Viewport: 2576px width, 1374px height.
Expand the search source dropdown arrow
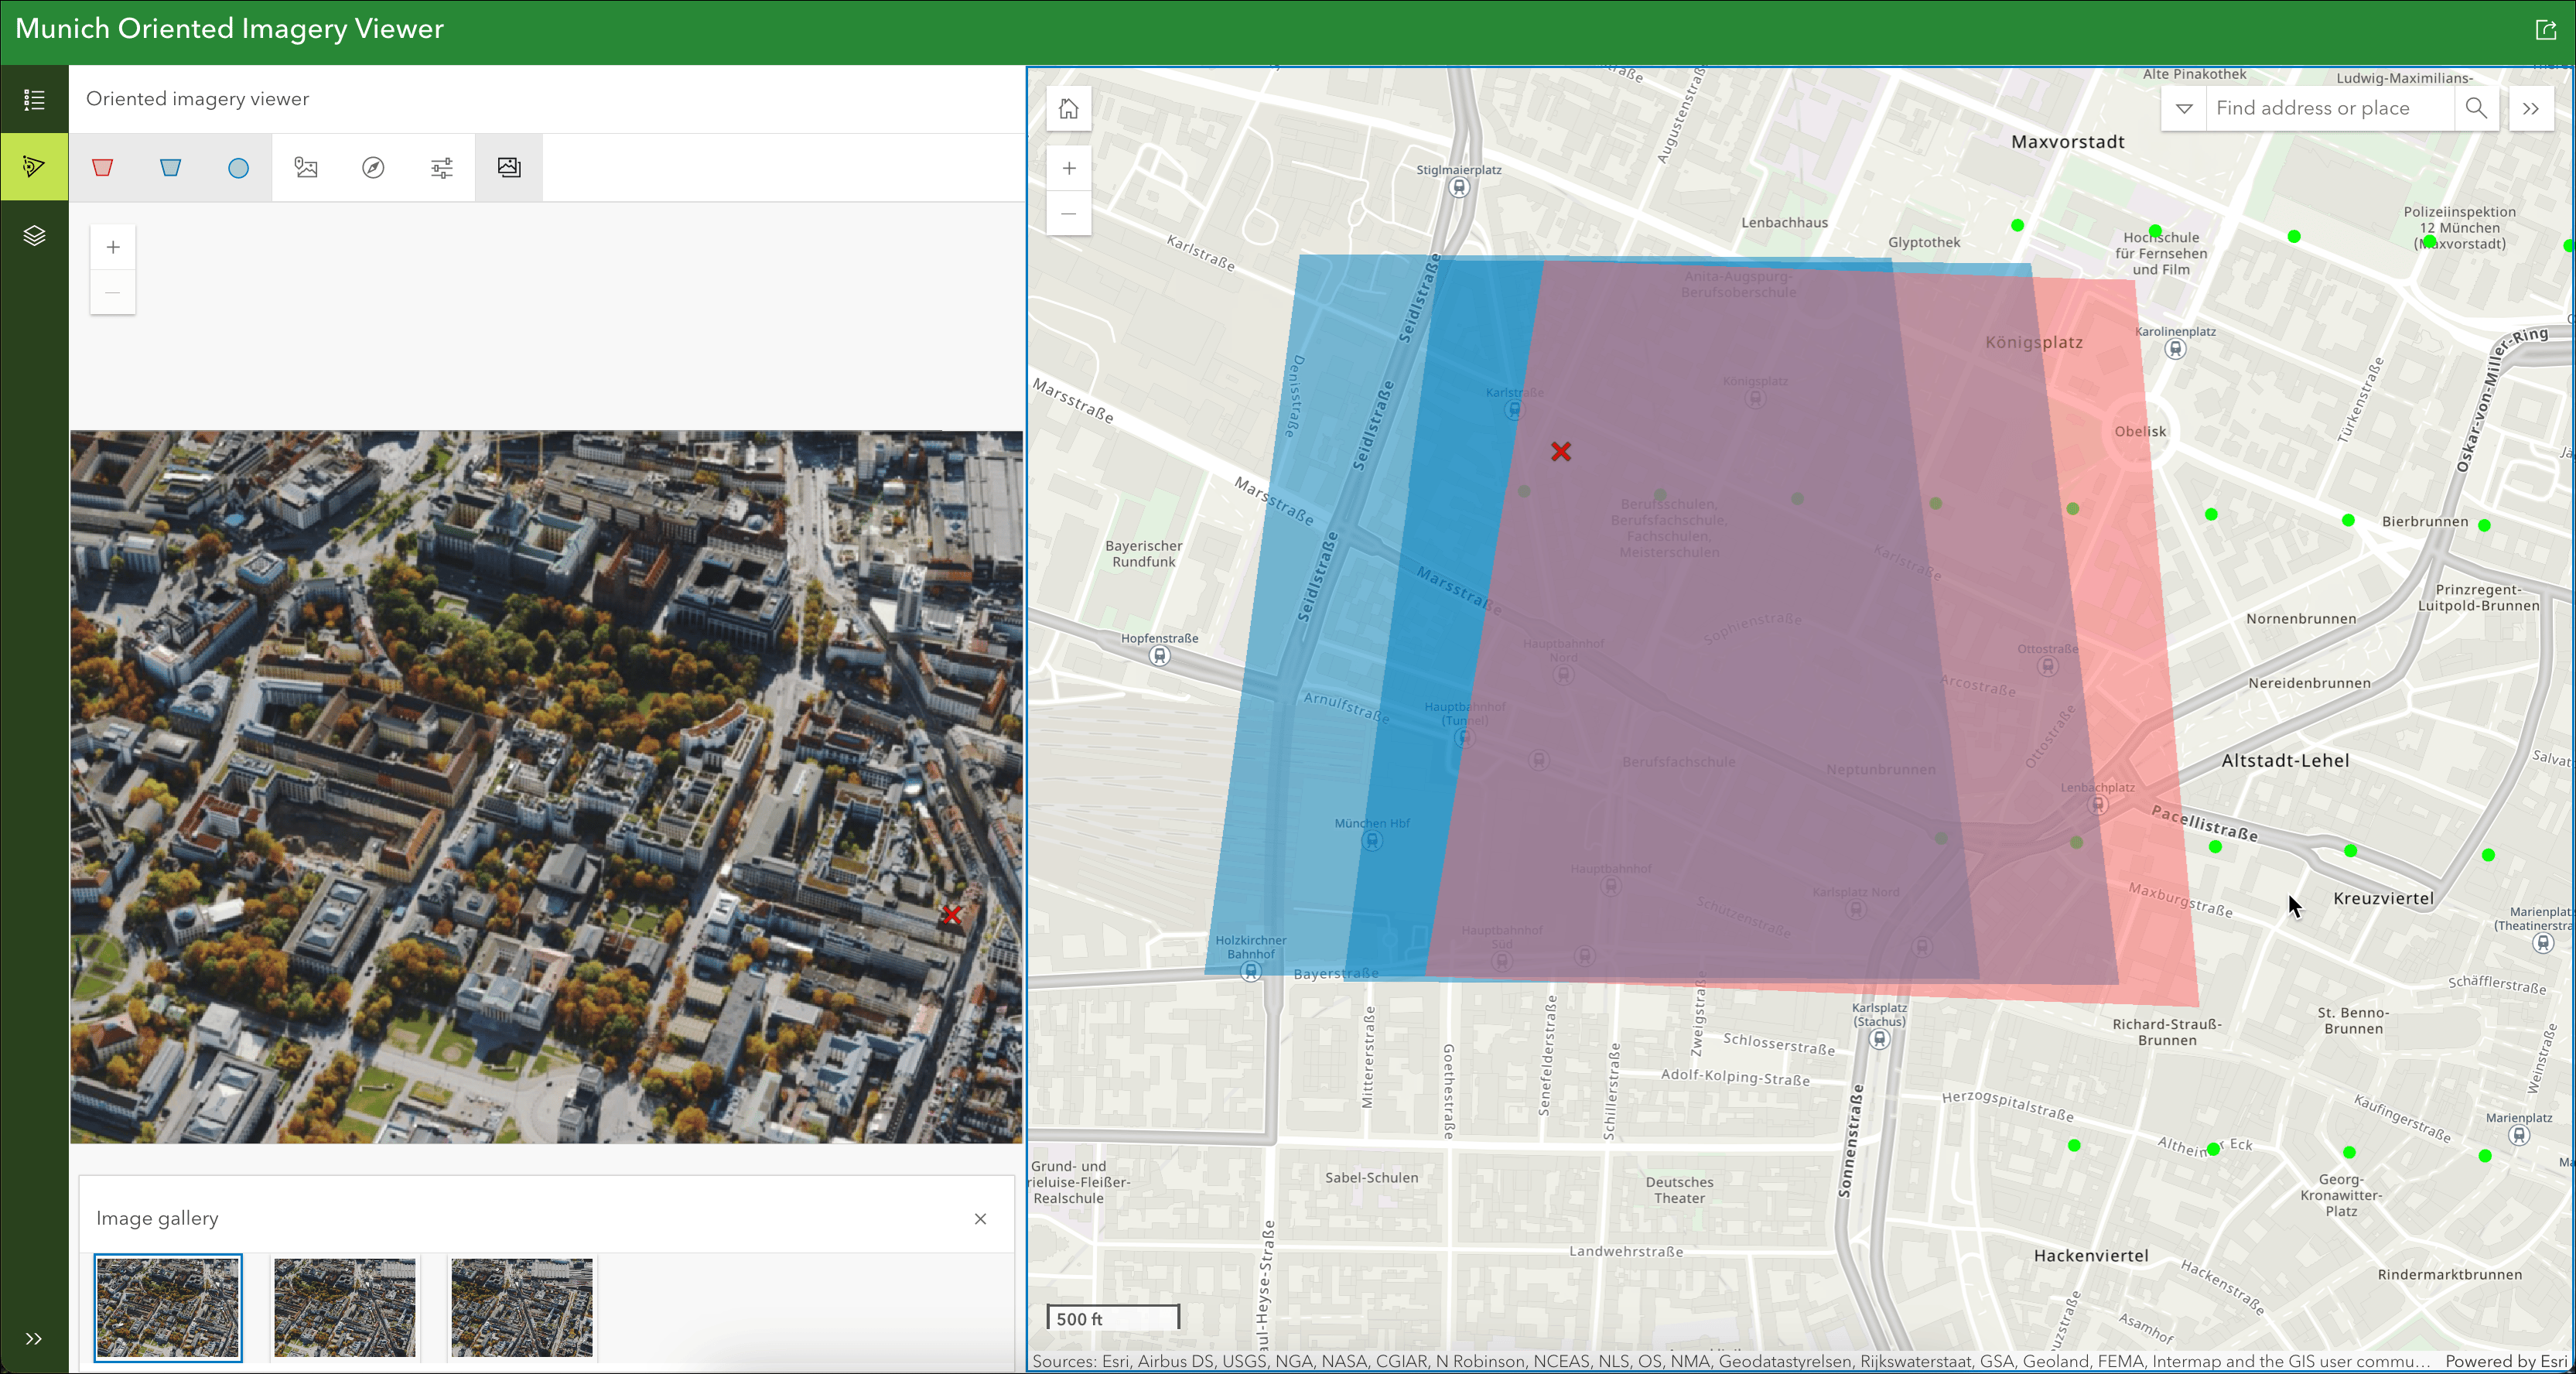click(2184, 108)
